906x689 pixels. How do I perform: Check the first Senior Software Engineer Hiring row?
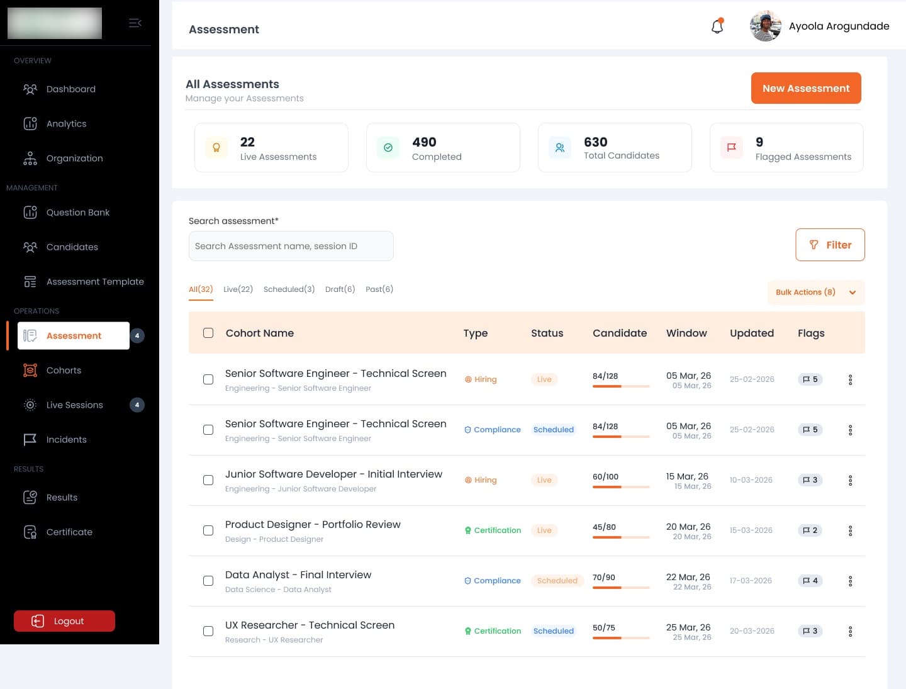point(208,379)
